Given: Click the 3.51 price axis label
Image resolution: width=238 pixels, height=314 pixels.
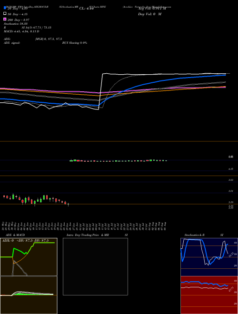Looking at the screenshot, I should coord(231,191).
